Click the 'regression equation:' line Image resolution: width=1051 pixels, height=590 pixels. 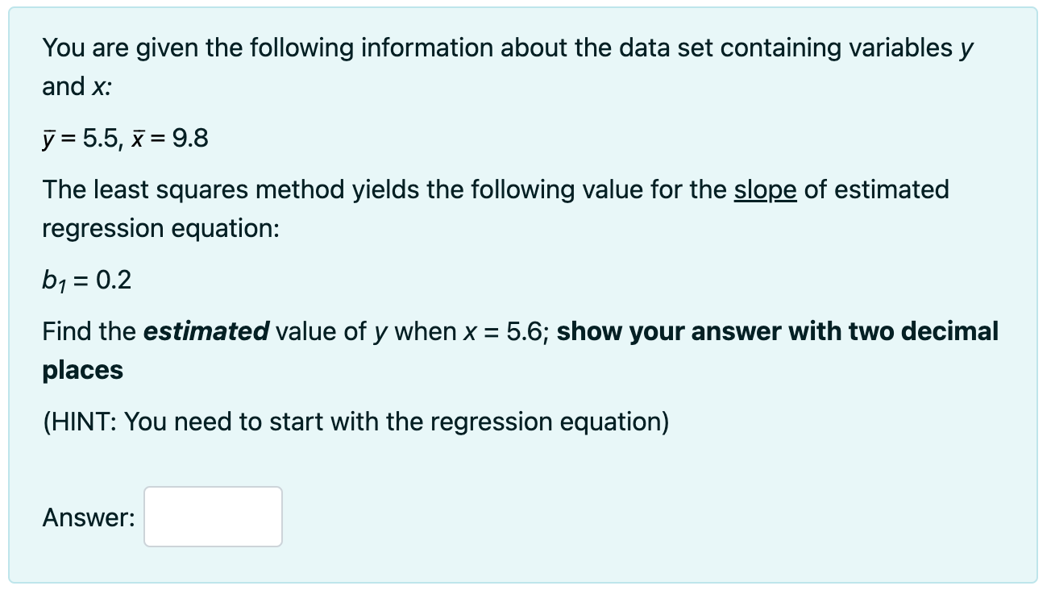tap(161, 229)
